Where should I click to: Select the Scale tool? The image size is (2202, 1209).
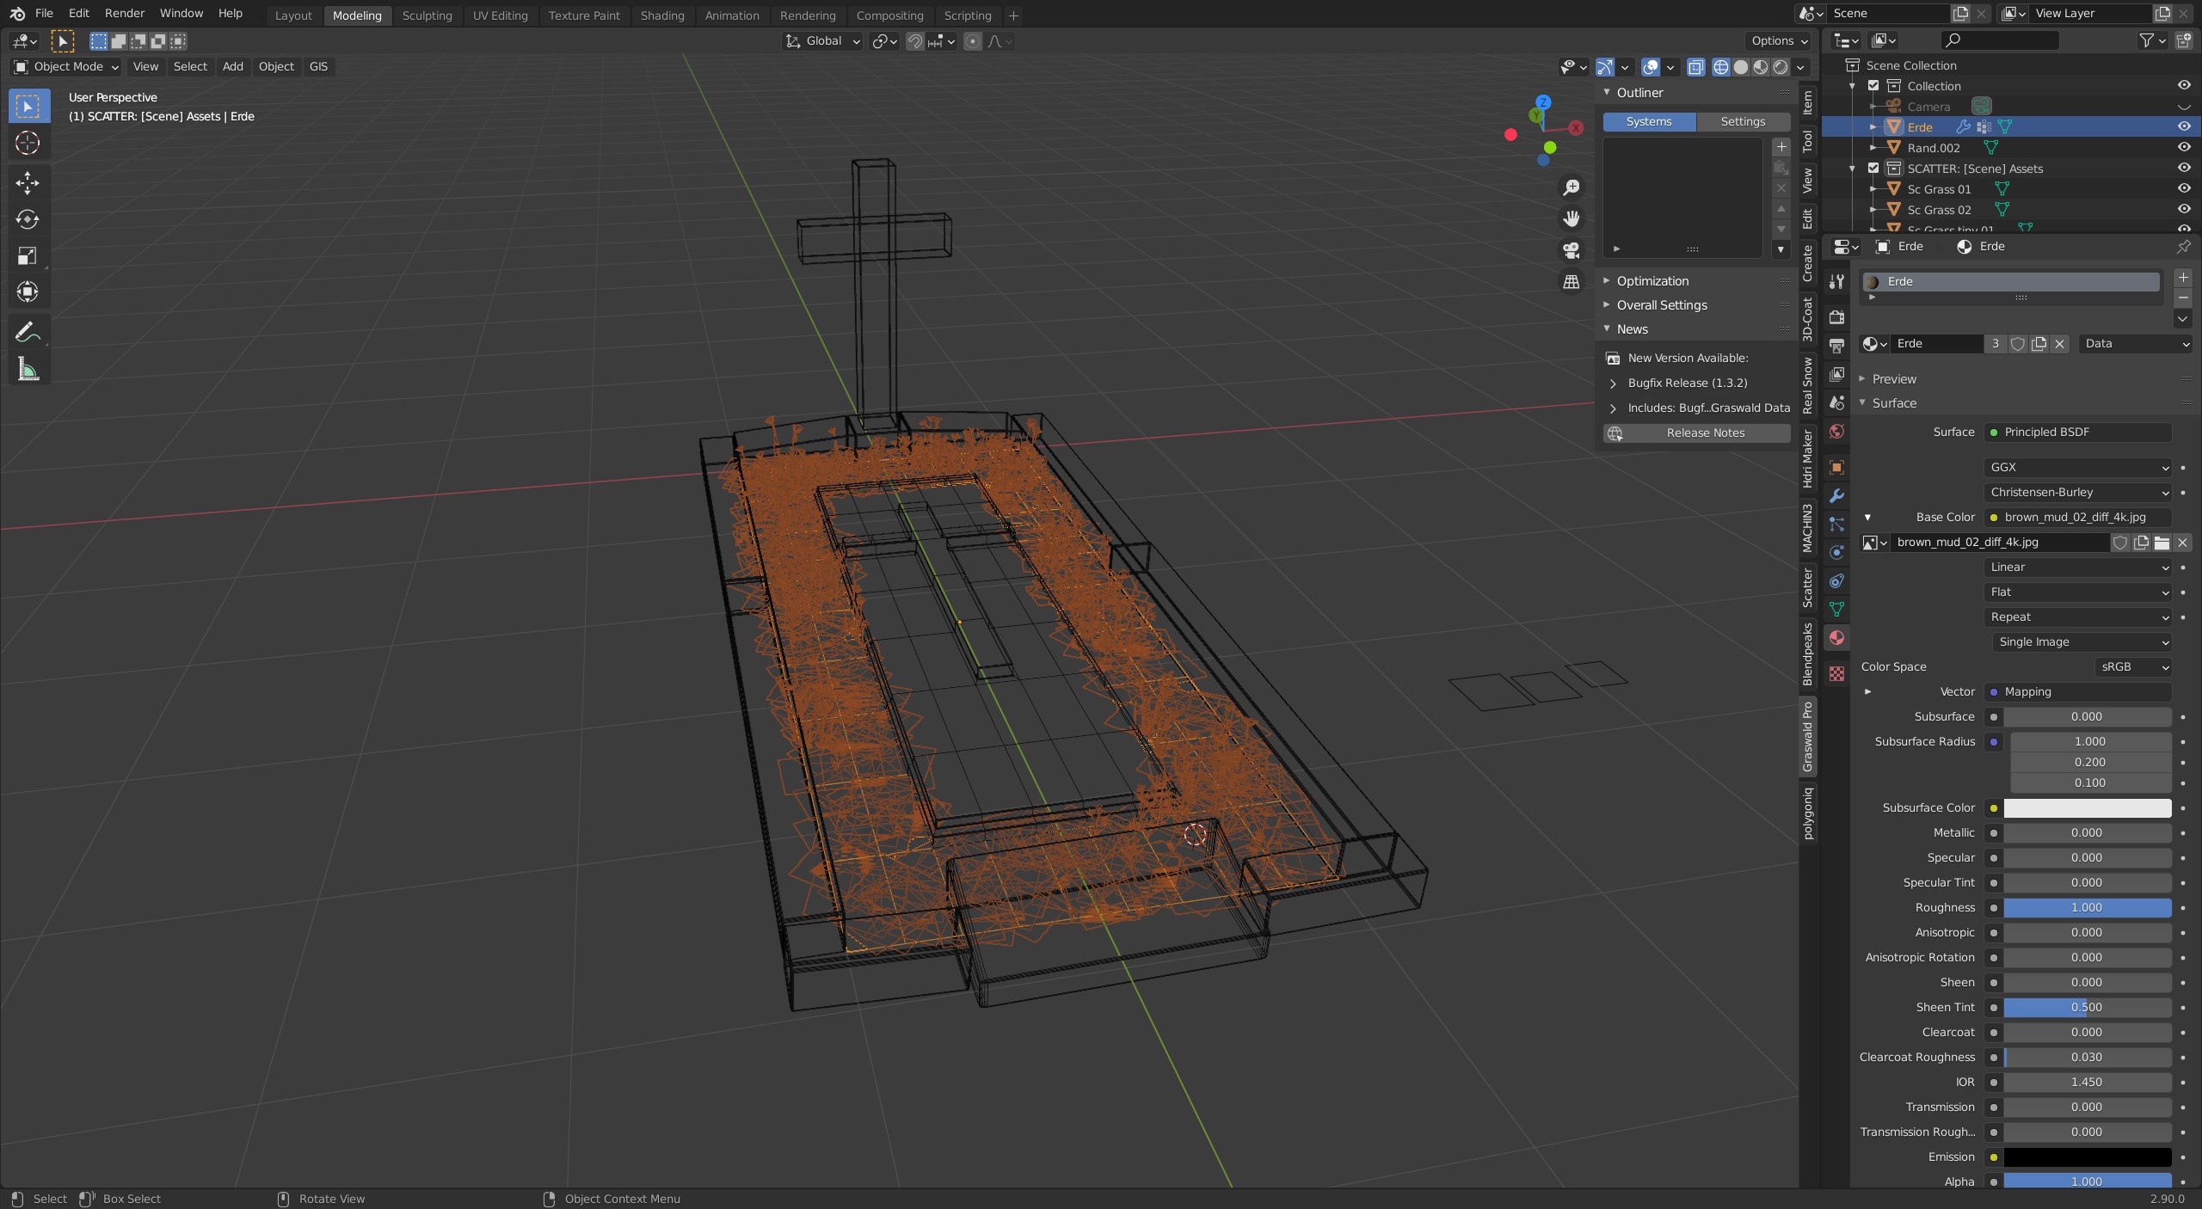[x=28, y=255]
